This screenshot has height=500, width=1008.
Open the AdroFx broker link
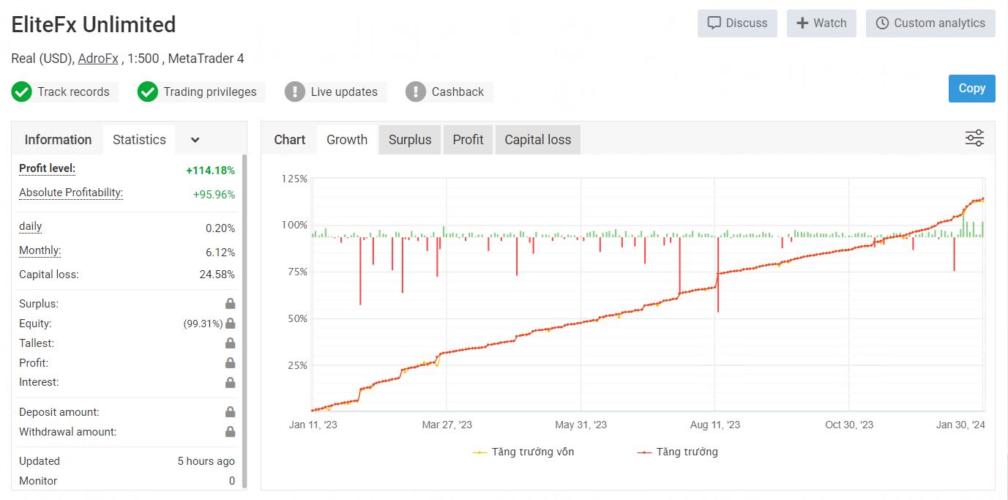(x=98, y=59)
